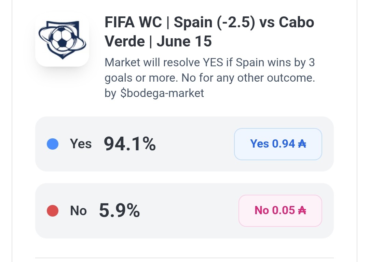The height and width of the screenshot is (262, 369).
Task: Click the ADA symbol in the Yes button
Action: [302, 144]
